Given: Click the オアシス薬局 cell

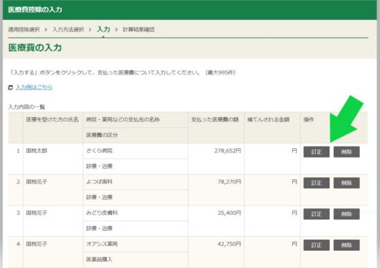Looking at the screenshot, I should (135, 244).
